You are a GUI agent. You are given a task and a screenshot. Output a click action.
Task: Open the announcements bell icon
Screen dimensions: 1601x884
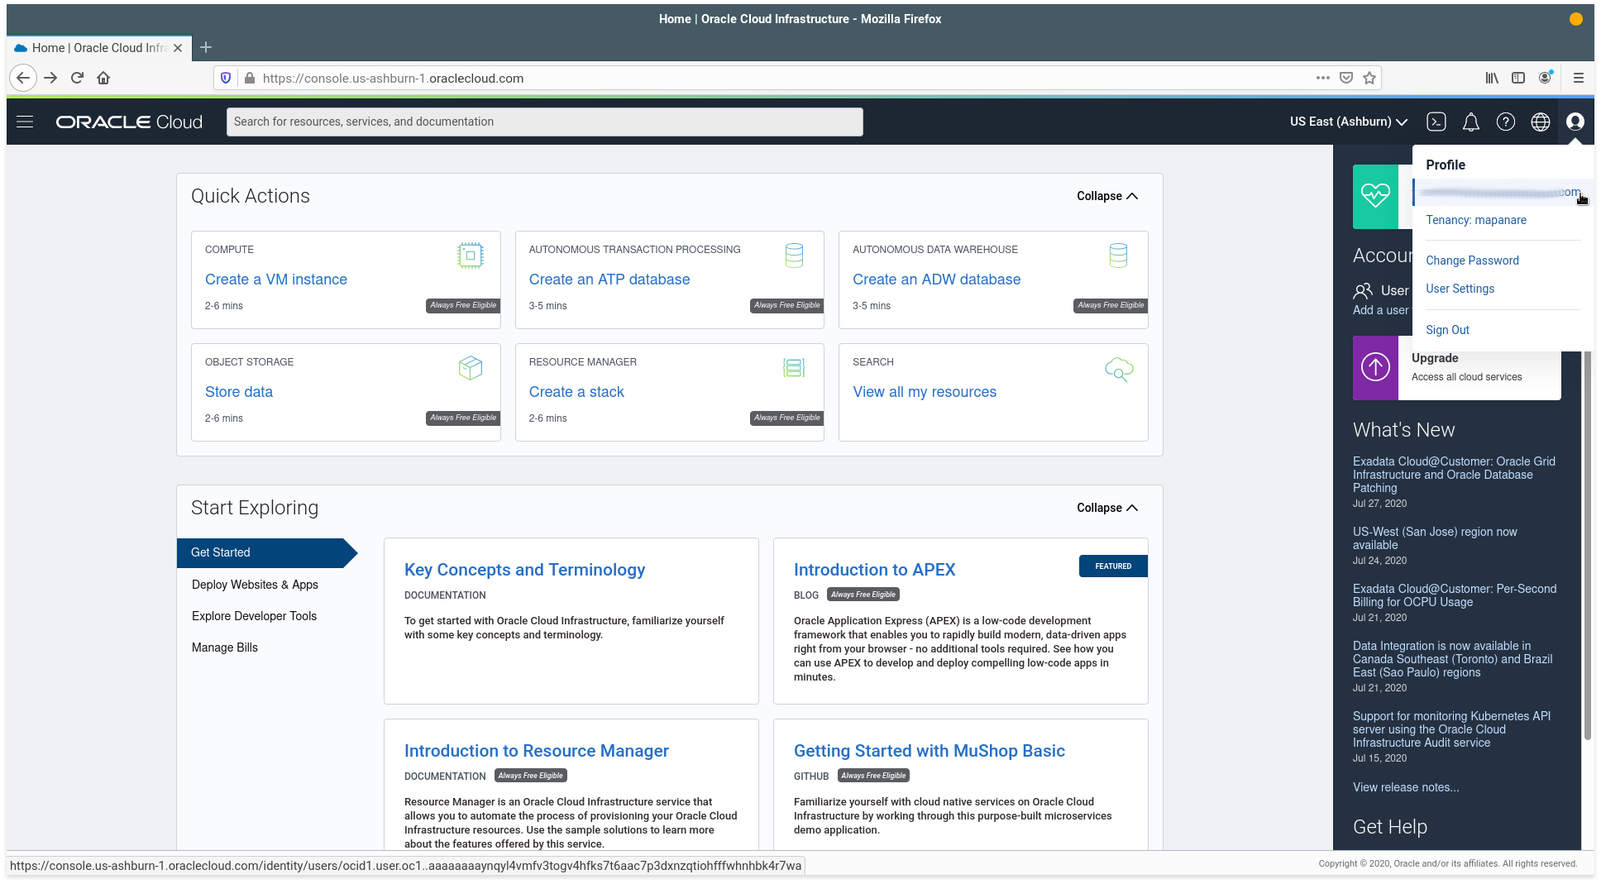click(1471, 122)
